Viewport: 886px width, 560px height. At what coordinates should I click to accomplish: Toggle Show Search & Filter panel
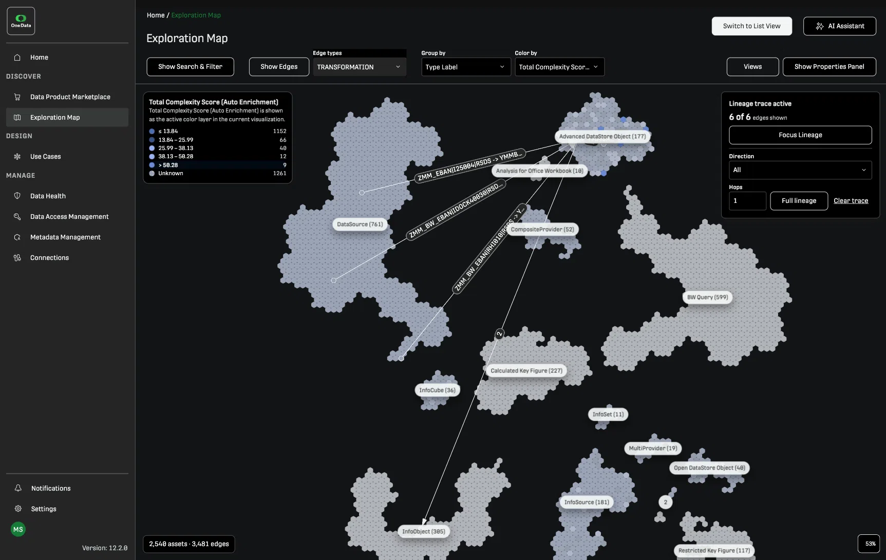[x=190, y=67]
